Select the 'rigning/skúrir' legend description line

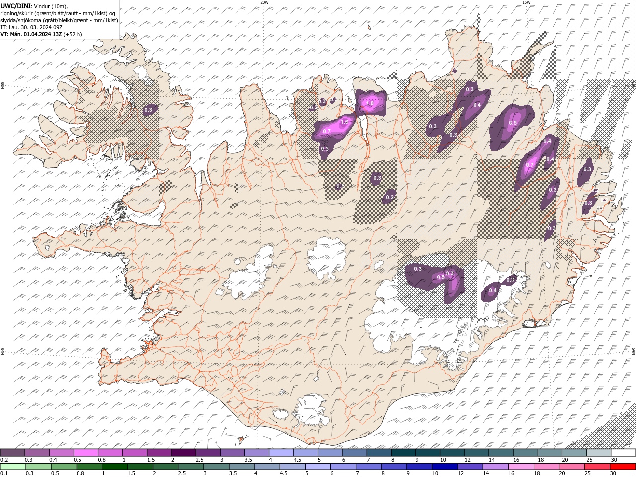58,13
